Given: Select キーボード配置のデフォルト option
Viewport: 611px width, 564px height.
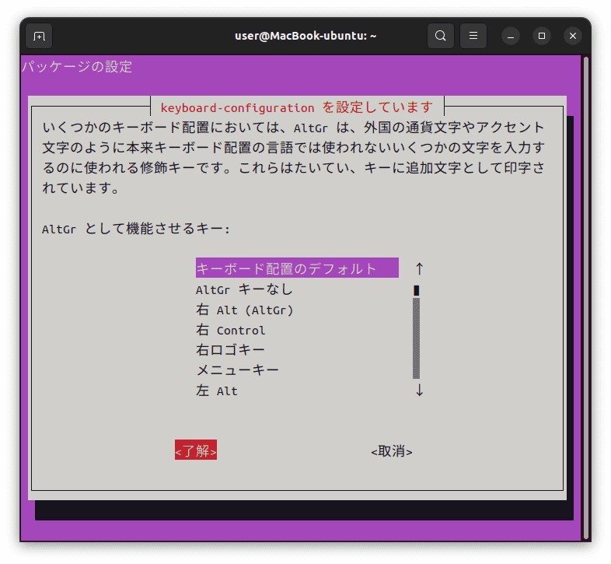Looking at the screenshot, I should click(297, 268).
